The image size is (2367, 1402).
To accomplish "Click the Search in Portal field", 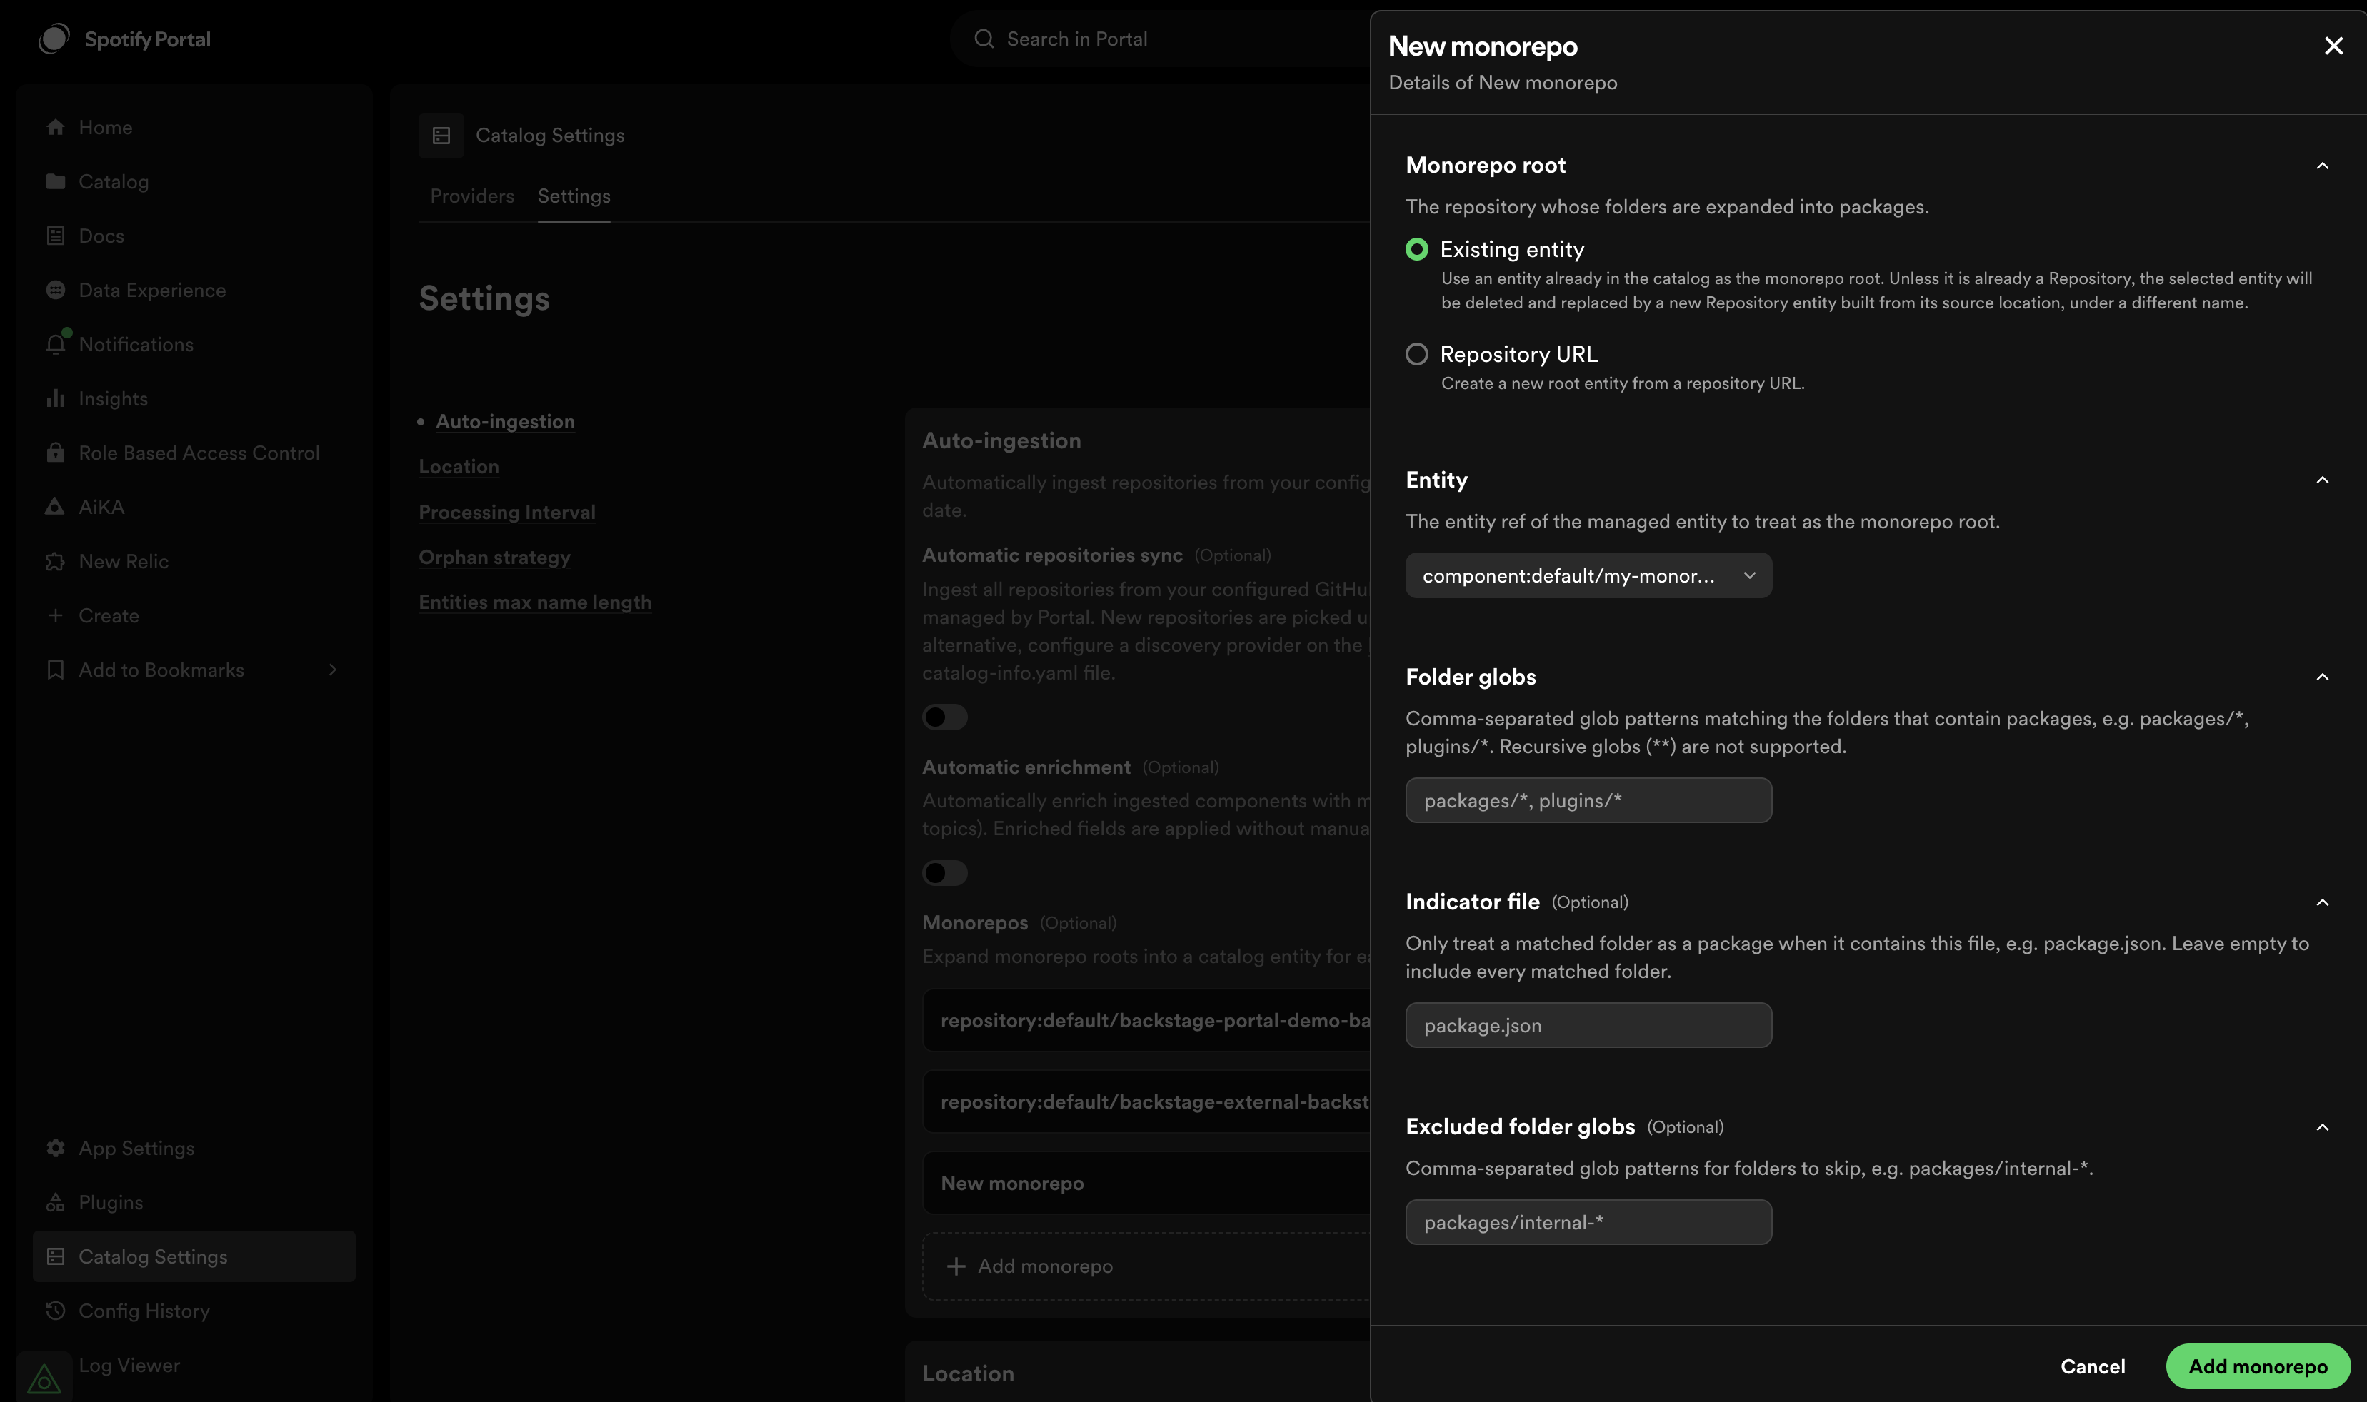I will tap(1160, 39).
